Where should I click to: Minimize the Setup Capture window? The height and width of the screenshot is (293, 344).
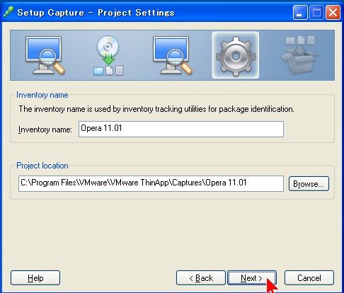coord(300,13)
